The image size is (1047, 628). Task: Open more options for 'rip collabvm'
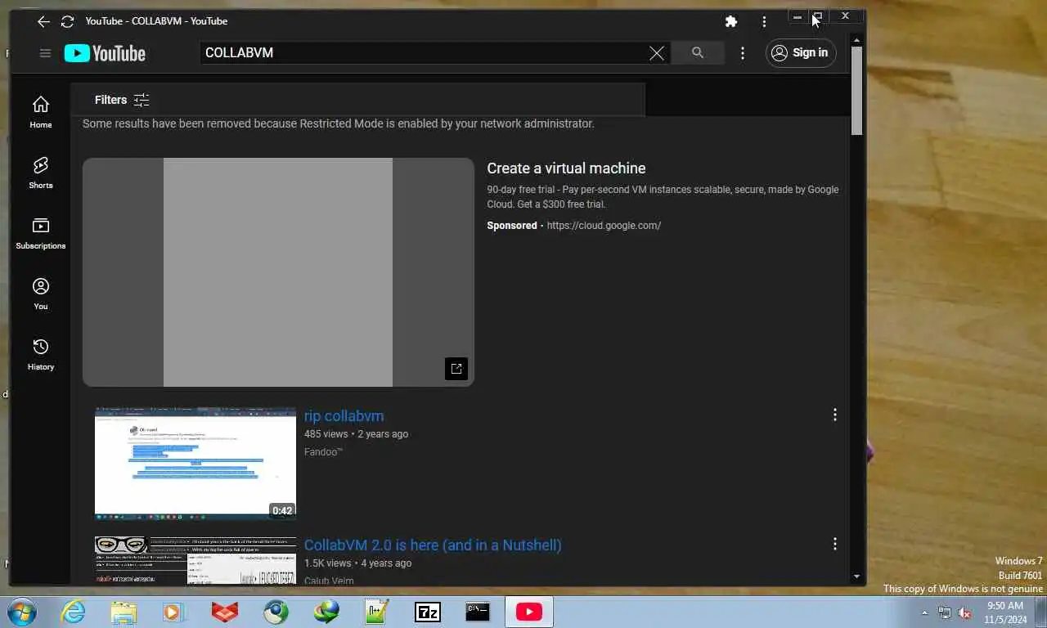click(835, 415)
